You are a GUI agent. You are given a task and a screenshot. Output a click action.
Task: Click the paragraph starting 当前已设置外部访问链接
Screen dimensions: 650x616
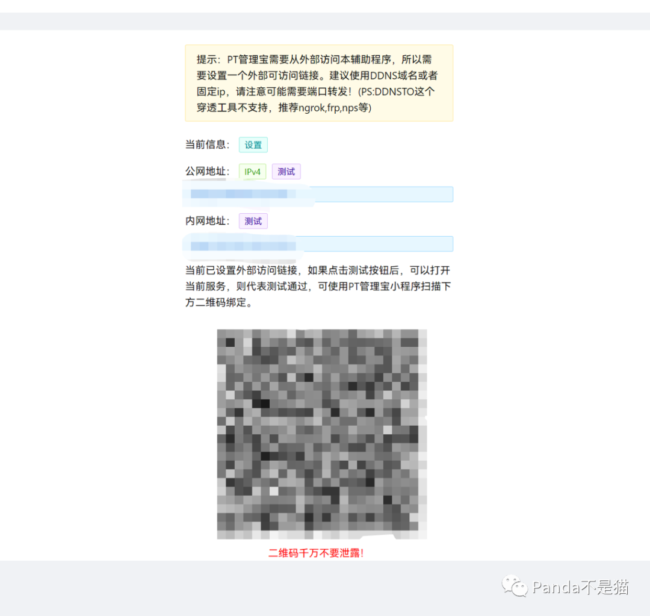coord(318,286)
